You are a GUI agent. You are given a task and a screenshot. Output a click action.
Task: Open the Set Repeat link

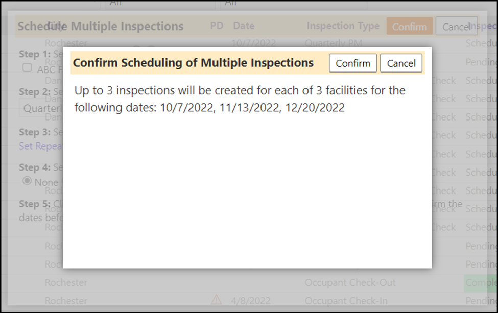pyautogui.click(x=40, y=146)
